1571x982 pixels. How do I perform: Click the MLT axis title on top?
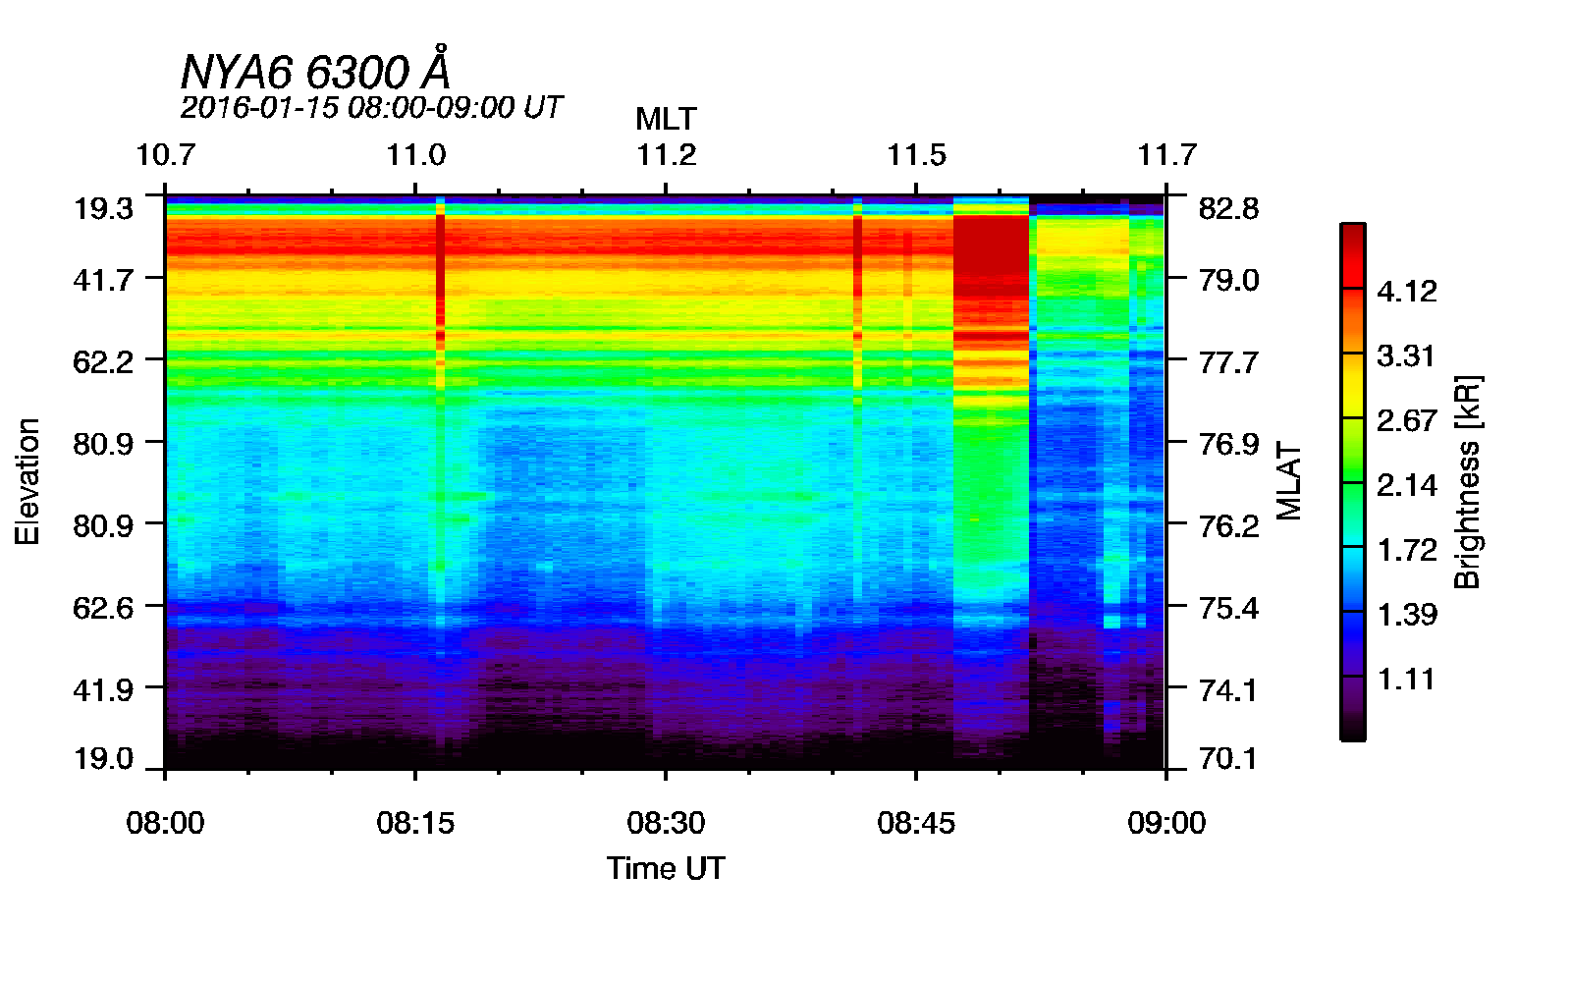[x=666, y=119]
